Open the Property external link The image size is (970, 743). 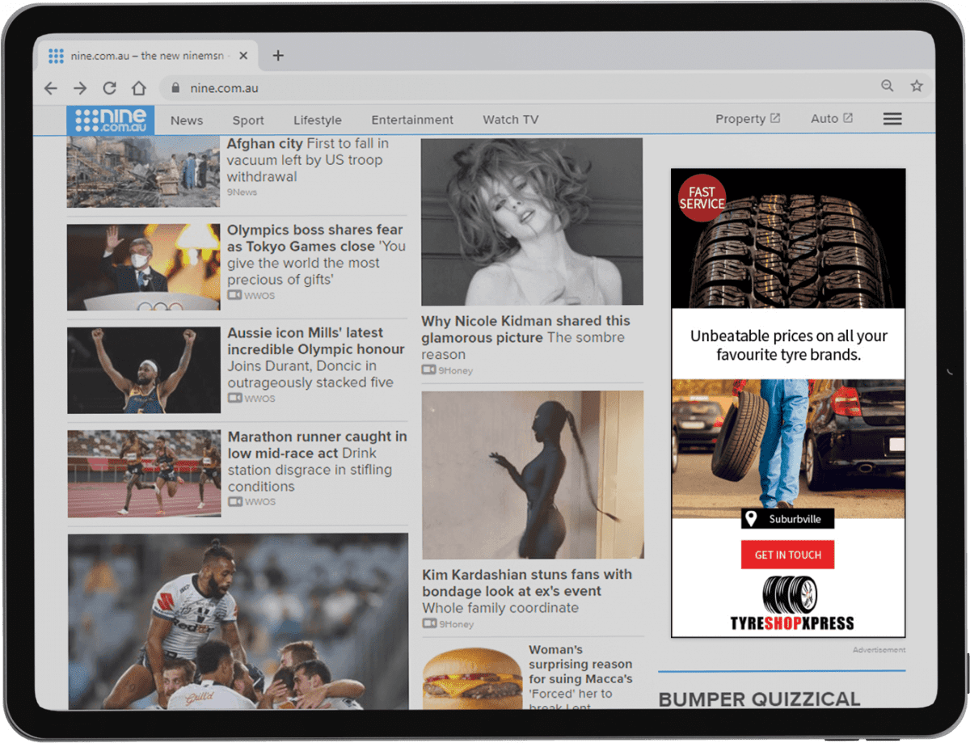coord(747,119)
